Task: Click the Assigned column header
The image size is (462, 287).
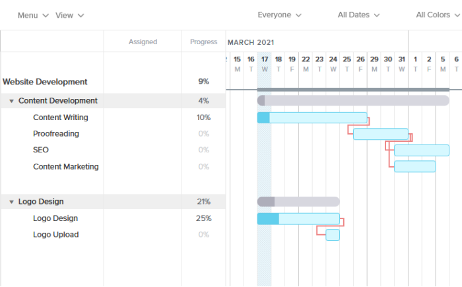Action: (x=143, y=42)
